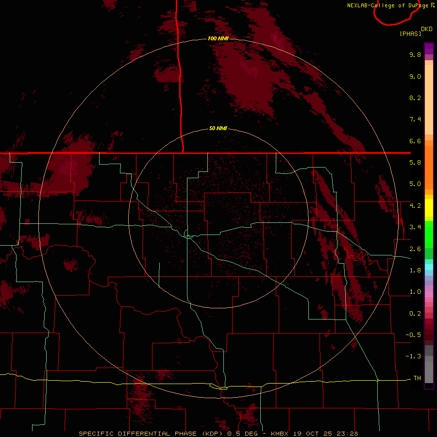
Task: Click the 8.2 legend value
Action: [415, 98]
